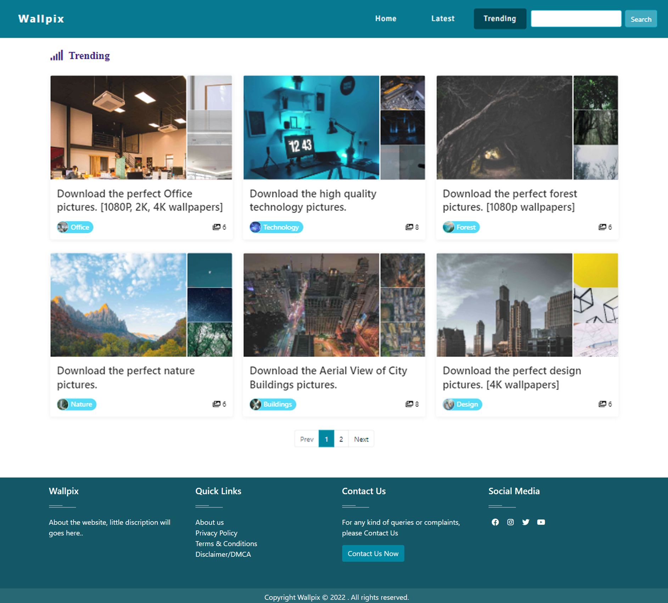Click the round avatar in the Forest tag

(449, 227)
